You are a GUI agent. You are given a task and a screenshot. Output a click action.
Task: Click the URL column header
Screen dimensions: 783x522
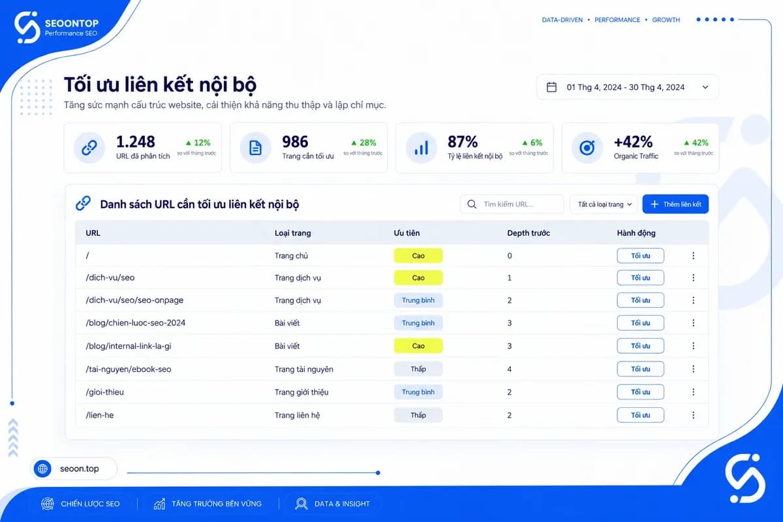click(93, 233)
